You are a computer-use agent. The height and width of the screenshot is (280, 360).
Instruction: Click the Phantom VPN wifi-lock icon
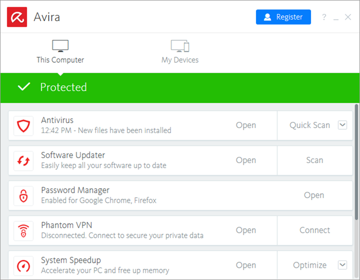coord(23,231)
